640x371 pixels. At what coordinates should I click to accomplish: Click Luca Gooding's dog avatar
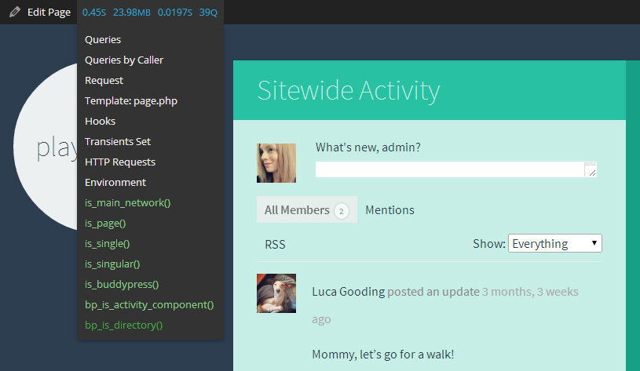[x=276, y=293]
